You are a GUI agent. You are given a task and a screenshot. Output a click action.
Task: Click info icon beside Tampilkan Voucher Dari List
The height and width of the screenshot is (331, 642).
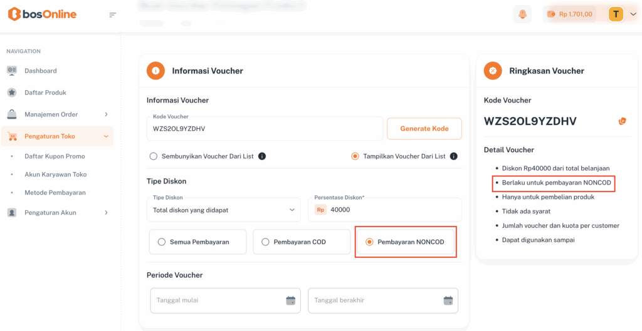coord(453,156)
